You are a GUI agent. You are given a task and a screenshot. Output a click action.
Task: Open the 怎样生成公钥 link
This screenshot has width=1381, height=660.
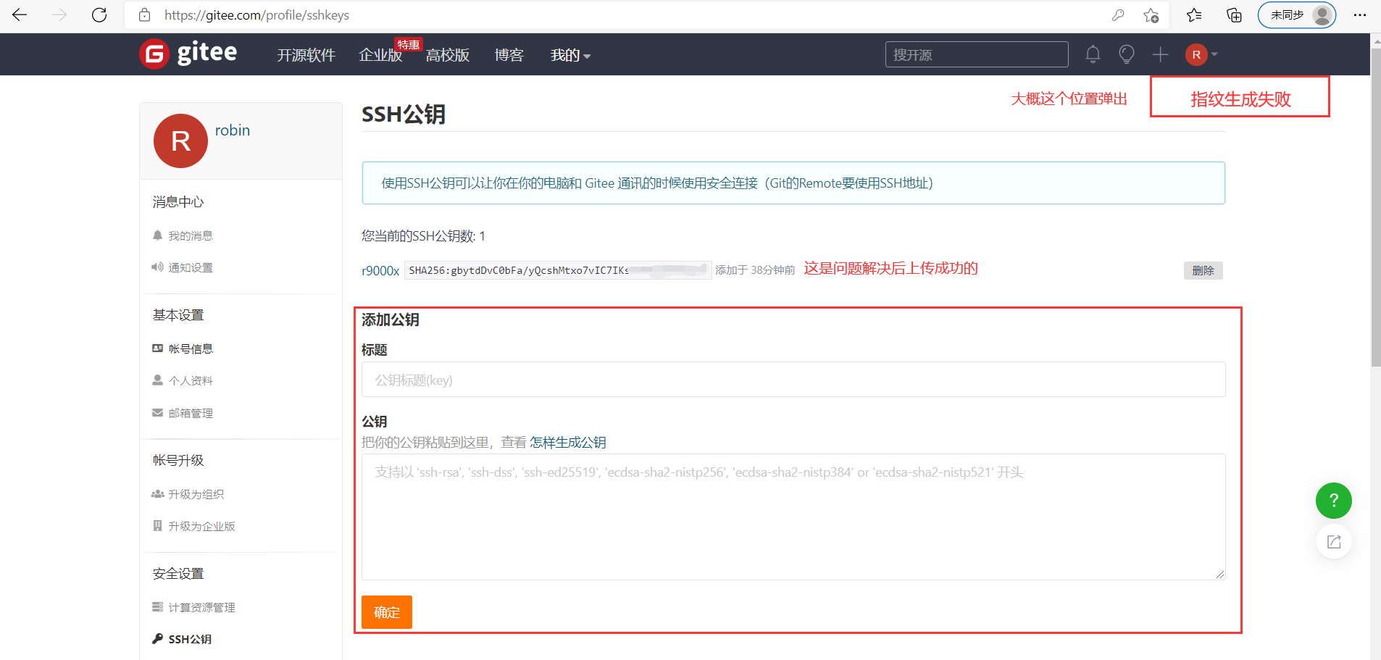point(567,442)
